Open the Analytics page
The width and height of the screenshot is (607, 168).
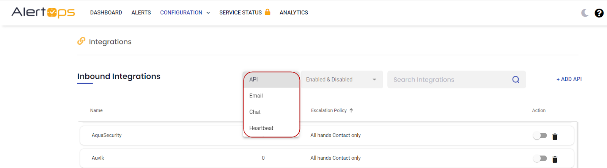(x=294, y=13)
